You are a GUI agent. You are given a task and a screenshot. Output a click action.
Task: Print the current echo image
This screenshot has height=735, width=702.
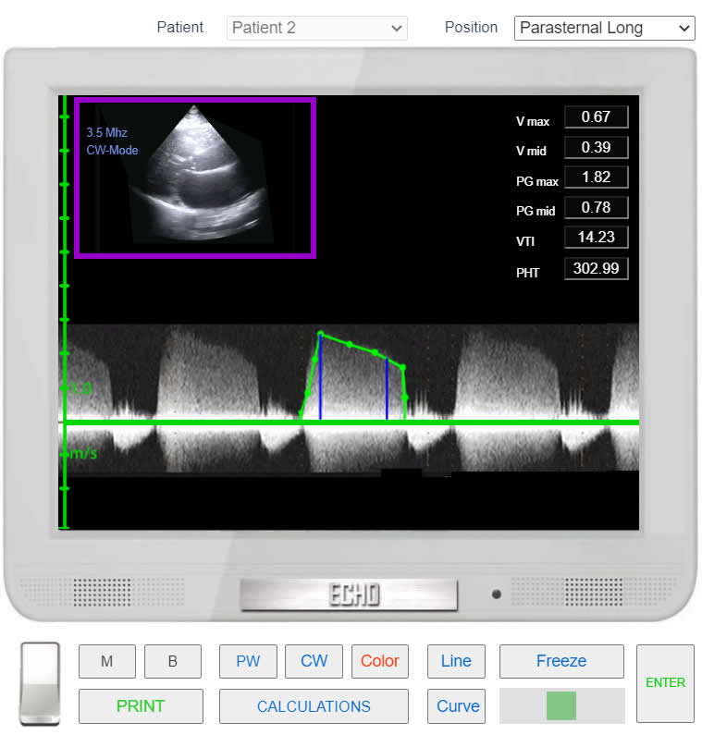tap(141, 706)
